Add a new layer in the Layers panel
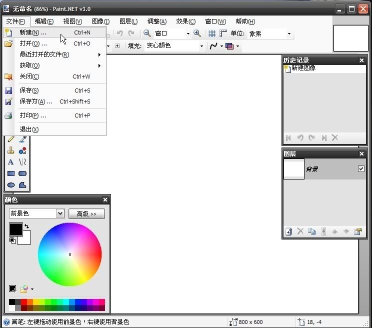 click(288, 231)
